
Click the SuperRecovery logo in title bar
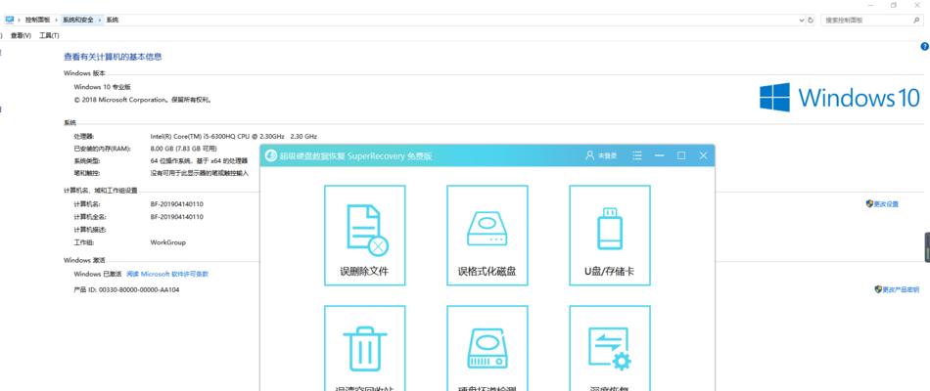271,155
